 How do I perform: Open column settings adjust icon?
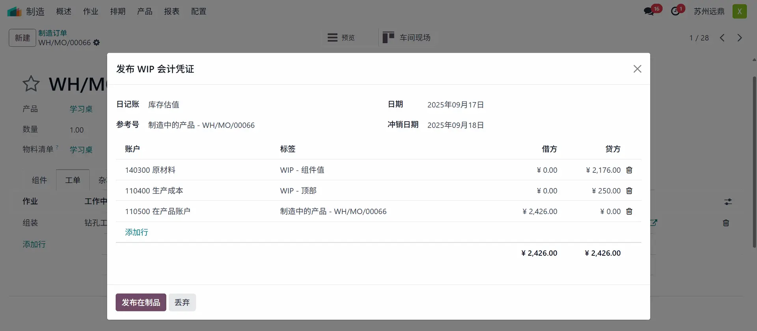[728, 202]
